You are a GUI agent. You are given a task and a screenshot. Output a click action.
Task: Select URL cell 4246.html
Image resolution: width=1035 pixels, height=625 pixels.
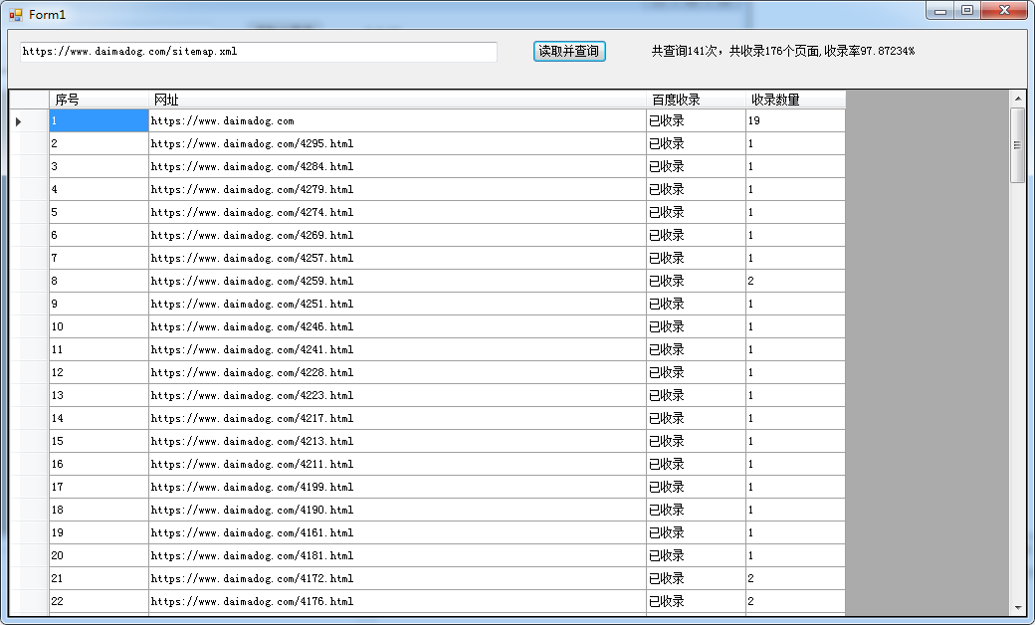pyautogui.click(x=397, y=326)
